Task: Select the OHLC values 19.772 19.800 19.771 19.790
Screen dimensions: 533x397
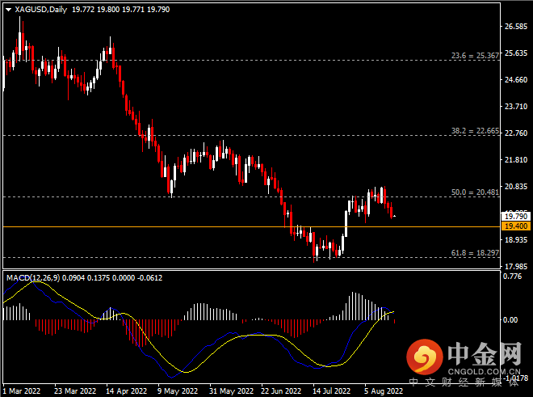Action: tap(120, 10)
